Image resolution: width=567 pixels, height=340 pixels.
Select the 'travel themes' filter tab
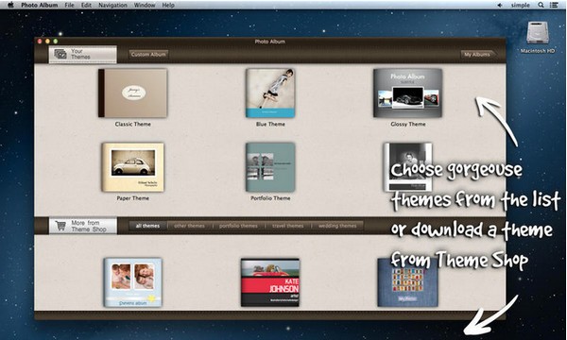(288, 226)
